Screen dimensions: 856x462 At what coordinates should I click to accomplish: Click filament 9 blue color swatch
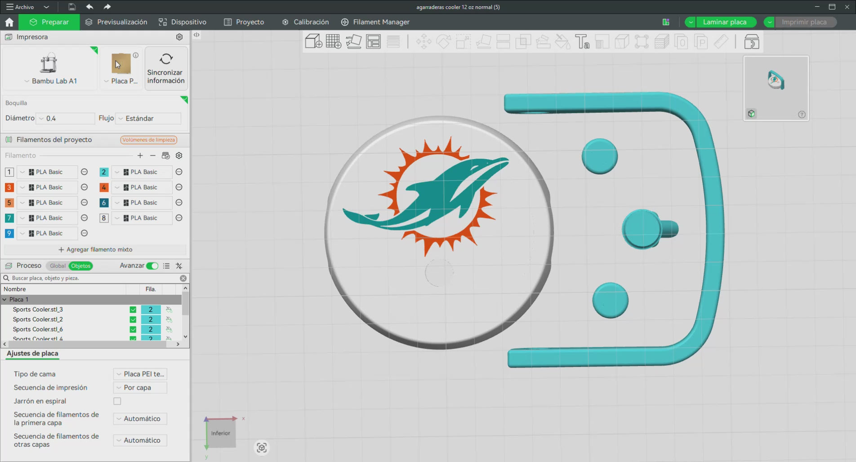coord(9,233)
